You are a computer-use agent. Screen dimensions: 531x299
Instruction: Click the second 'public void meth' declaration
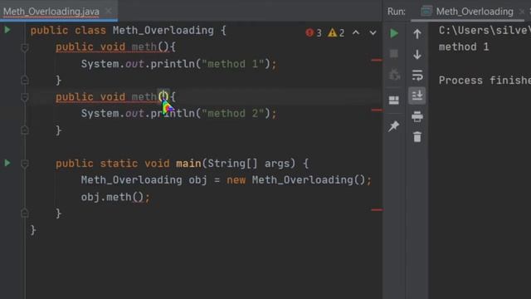click(106, 96)
